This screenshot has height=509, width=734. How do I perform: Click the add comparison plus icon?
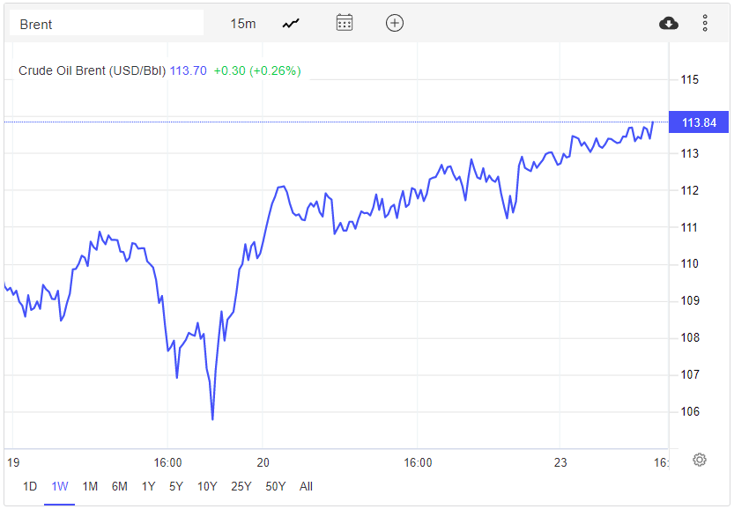coord(395,23)
